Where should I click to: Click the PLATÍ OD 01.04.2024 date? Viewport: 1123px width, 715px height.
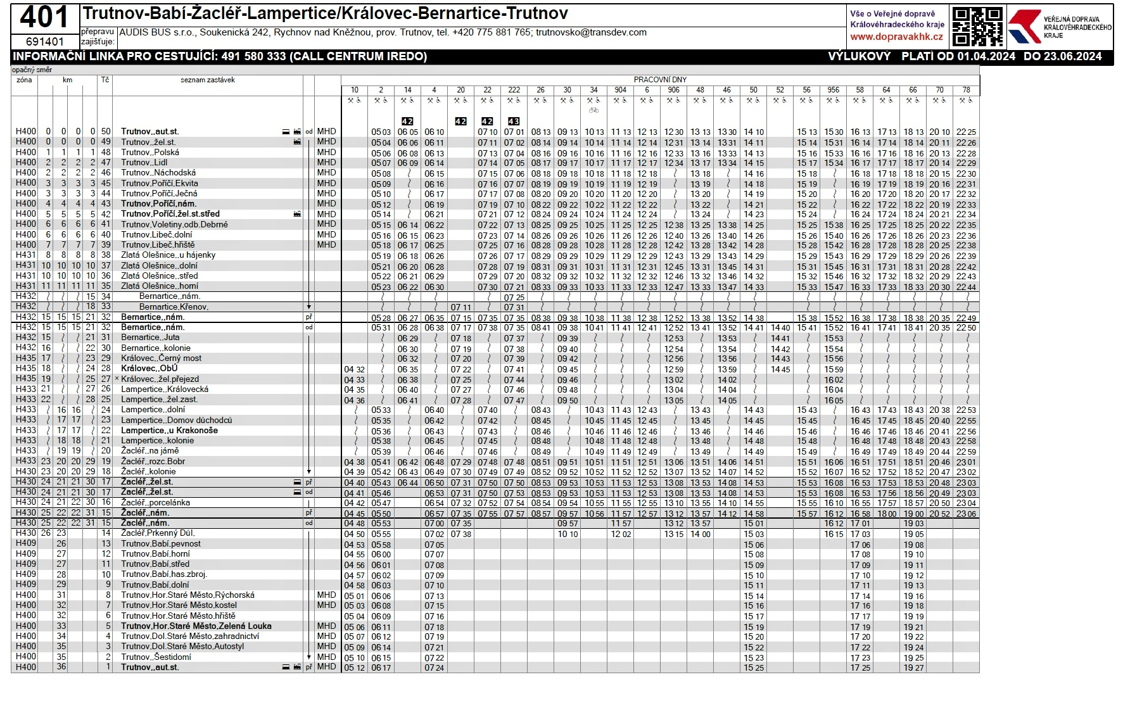pyautogui.click(x=958, y=56)
